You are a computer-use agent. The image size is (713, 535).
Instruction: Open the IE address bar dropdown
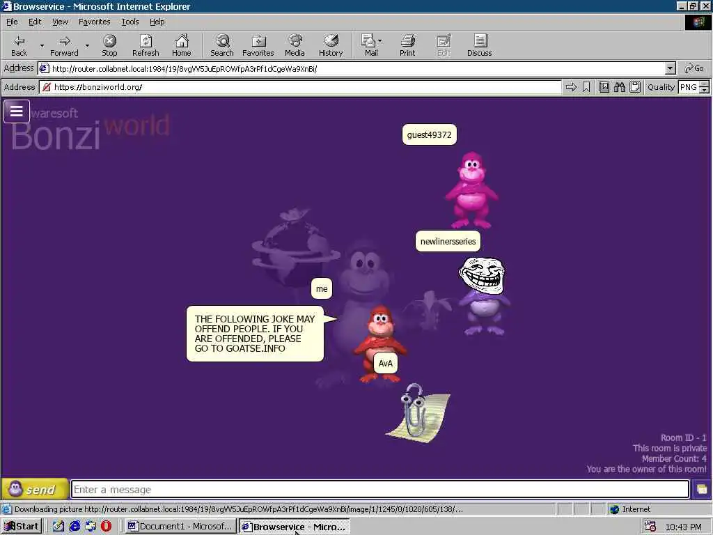point(671,69)
